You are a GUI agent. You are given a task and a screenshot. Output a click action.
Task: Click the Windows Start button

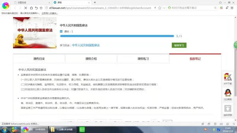(x=5, y=129)
